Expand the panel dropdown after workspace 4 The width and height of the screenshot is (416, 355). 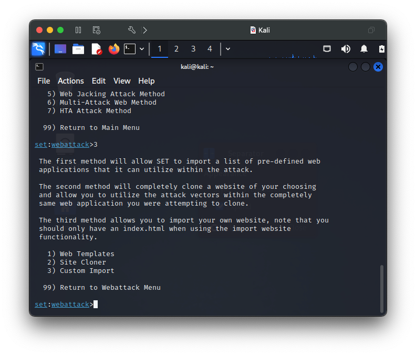click(228, 49)
